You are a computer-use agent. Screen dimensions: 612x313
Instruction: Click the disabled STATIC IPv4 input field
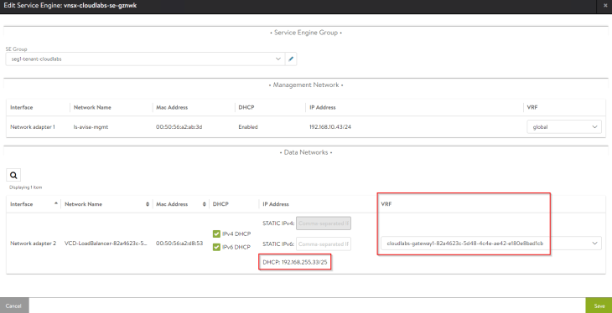click(323, 223)
